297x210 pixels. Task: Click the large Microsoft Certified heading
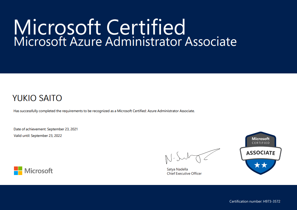(x=99, y=27)
